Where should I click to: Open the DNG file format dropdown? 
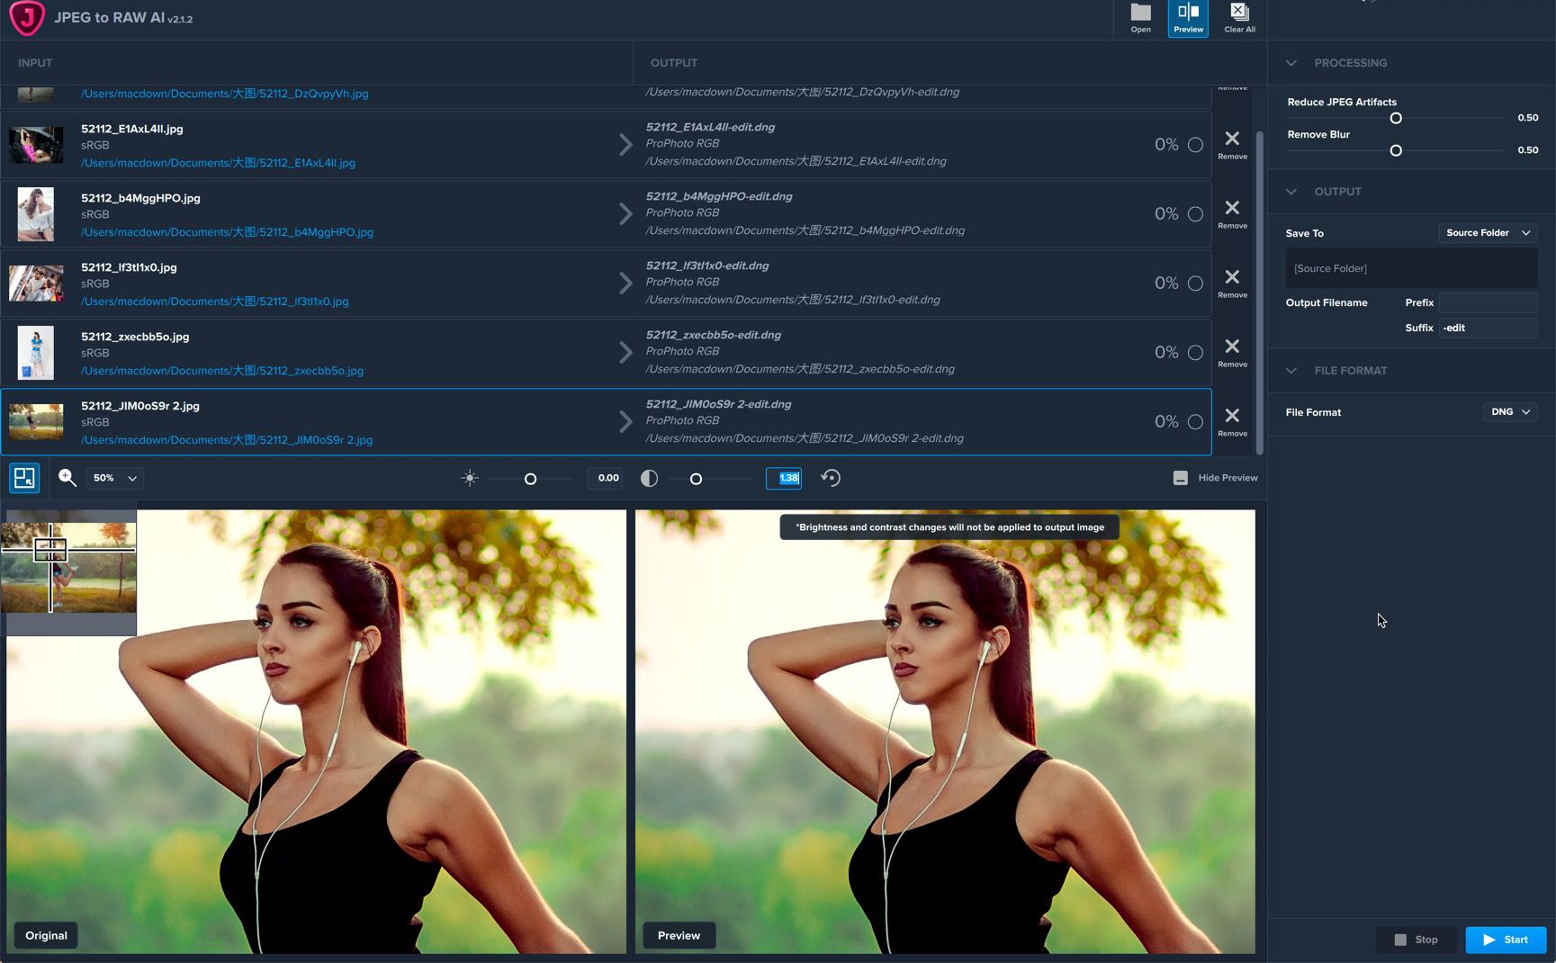click(1509, 412)
